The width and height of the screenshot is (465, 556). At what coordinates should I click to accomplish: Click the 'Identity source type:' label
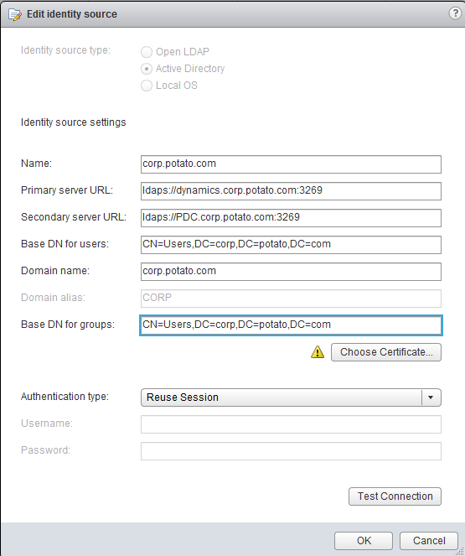click(x=65, y=50)
